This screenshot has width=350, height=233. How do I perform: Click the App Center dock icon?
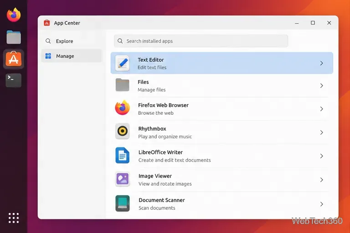(14, 59)
